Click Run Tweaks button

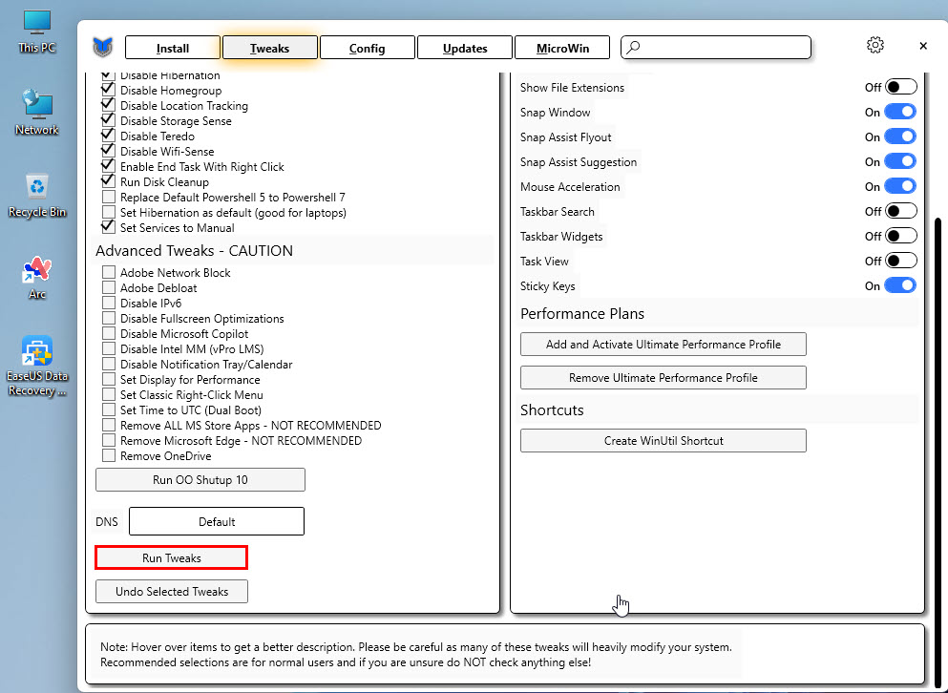pyautogui.click(x=172, y=557)
